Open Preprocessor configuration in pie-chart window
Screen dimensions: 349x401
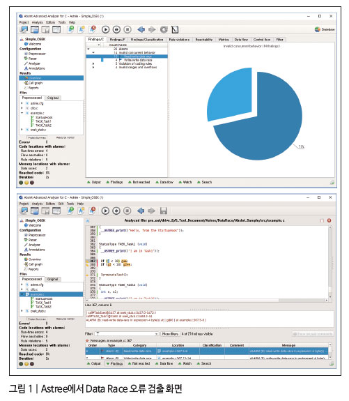pyautogui.click(x=36, y=54)
